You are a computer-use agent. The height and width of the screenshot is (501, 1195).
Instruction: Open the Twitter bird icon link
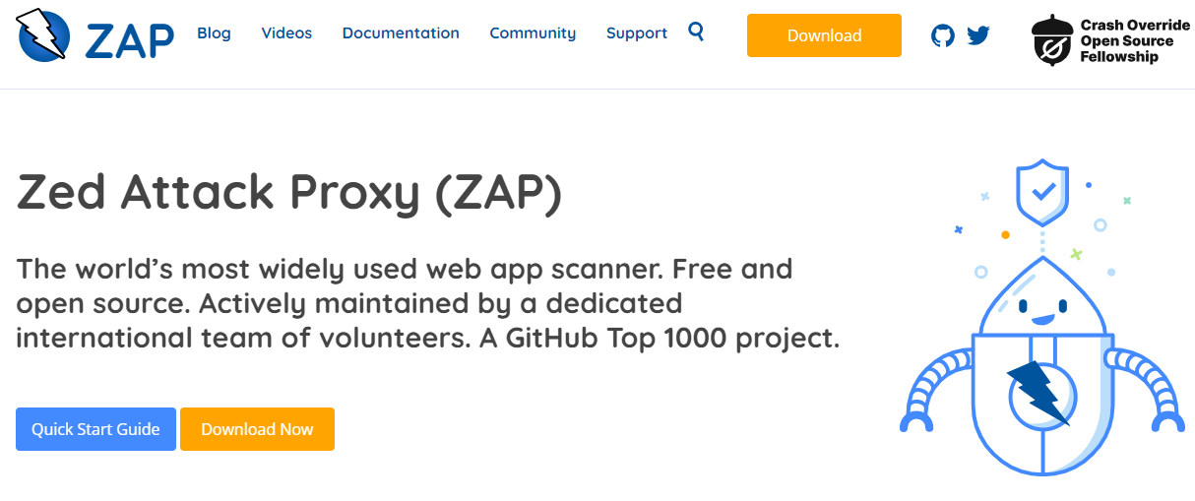coord(977,36)
